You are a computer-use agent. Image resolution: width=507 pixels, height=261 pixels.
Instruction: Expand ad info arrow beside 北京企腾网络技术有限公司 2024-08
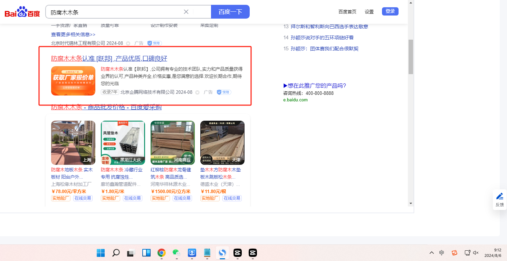pyautogui.click(x=197, y=92)
